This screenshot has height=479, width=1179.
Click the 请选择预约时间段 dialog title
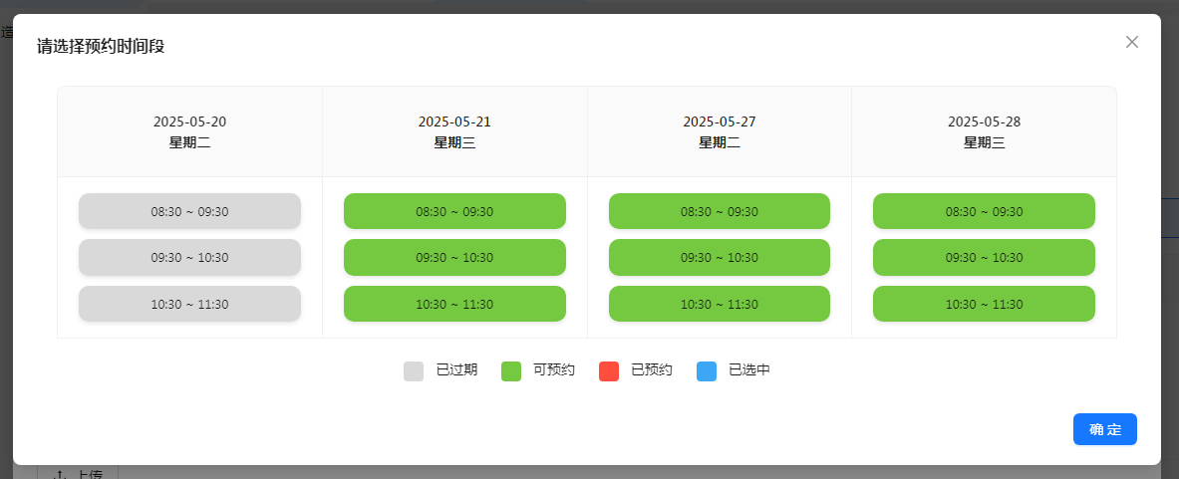coord(101,47)
